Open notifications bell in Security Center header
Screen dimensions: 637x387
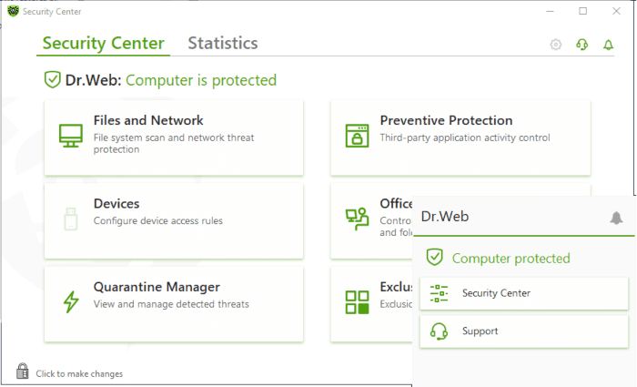click(609, 45)
